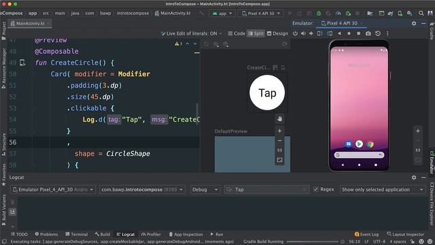Zoom out the Compose preview
Screen dimensions: 435x245
pyautogui.click(x=279, y=141)
